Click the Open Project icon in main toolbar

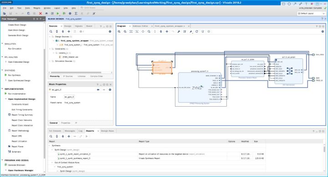pos(5,13)
